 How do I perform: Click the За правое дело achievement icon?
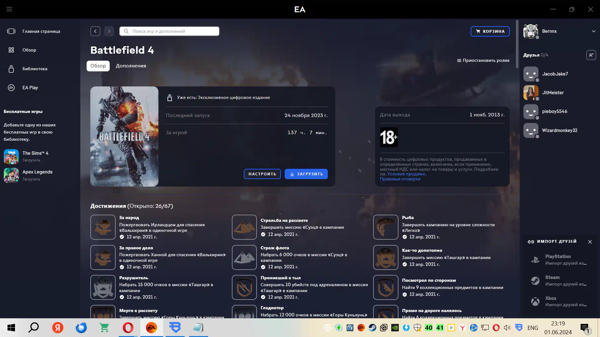click(x=103, y=257)
